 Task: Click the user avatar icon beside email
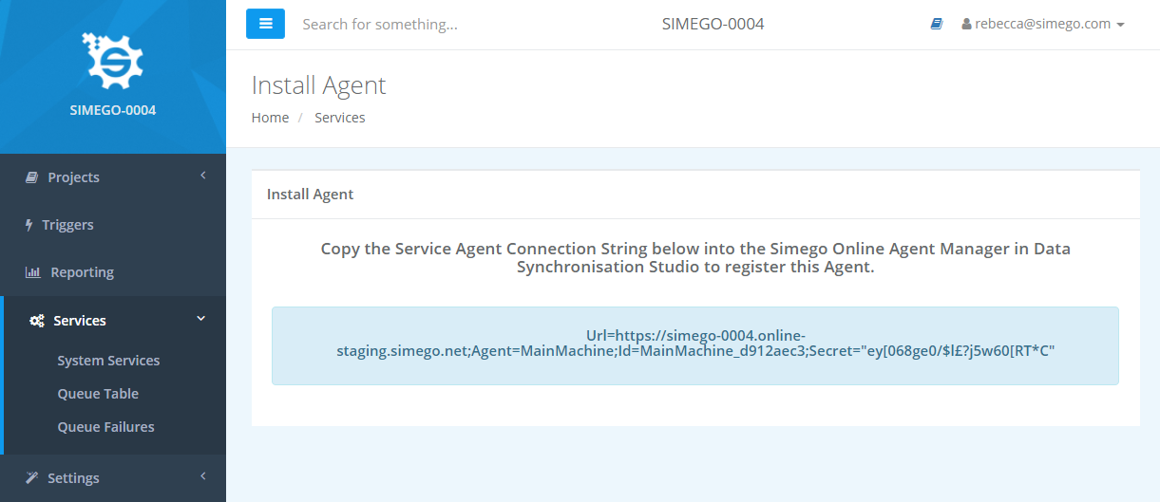pos(966,25)
